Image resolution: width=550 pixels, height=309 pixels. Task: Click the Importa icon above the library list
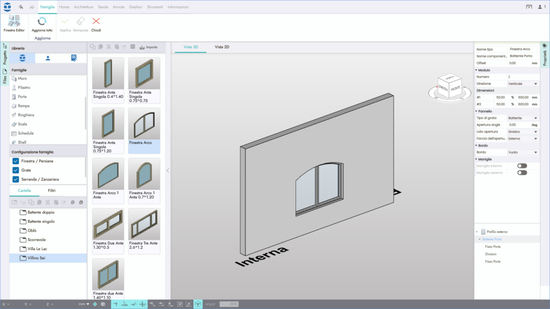146,47
